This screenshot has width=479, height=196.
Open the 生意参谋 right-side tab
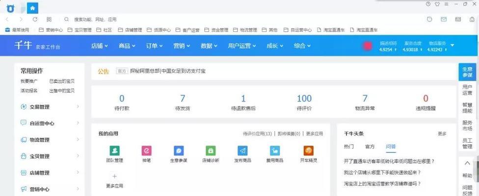[x=467, y=72]
